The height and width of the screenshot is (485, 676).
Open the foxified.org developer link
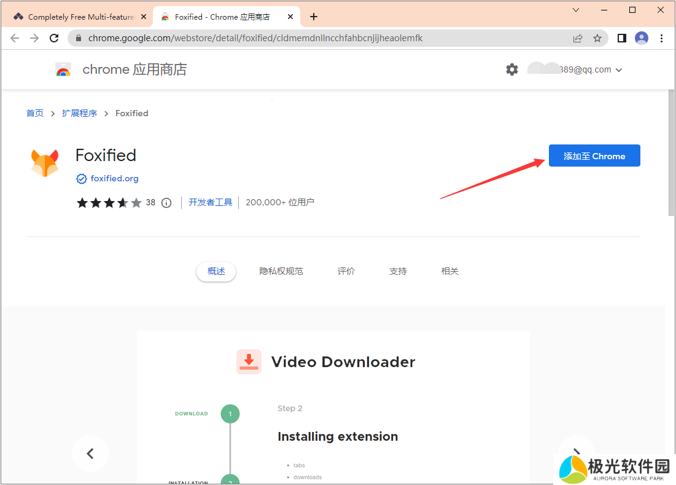point(114,179)
